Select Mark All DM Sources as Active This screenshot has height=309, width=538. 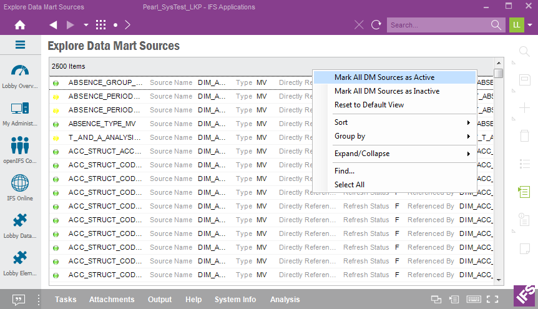[384, 77]
